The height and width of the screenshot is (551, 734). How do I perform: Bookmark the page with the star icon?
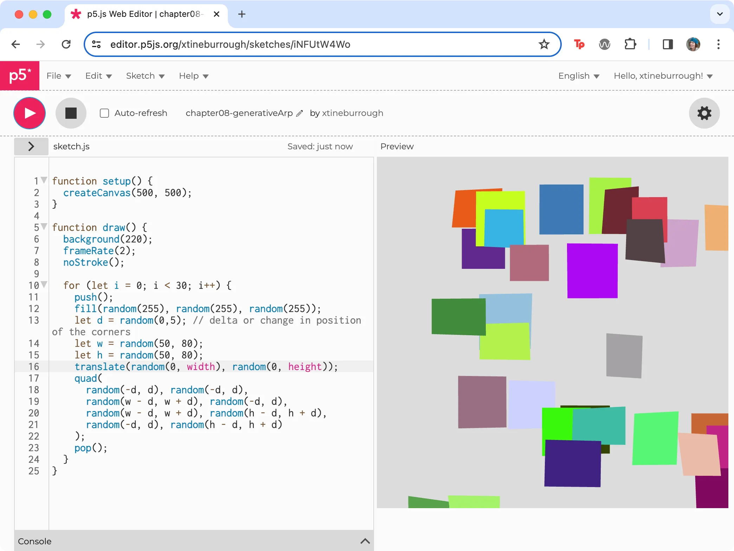544,44
